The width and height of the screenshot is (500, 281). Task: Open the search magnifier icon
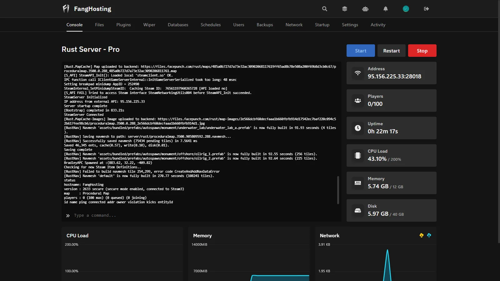[325, 9]
